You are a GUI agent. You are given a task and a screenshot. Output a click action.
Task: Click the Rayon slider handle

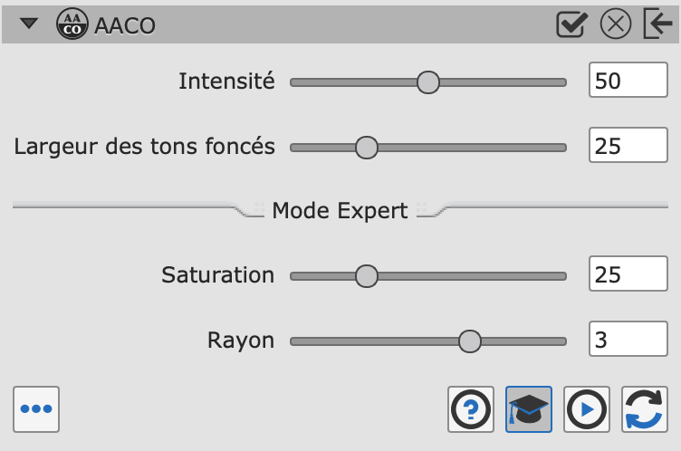469,341
